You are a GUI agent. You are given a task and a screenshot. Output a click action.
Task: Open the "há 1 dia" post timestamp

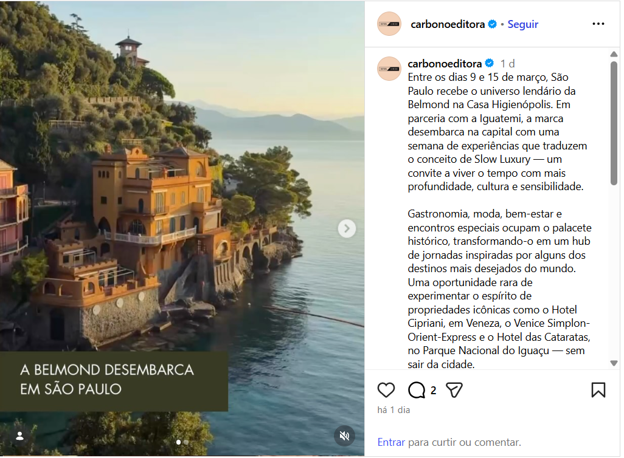coord(393,410)
